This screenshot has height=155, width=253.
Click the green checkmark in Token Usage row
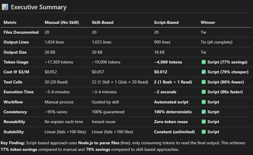pyautogui.click(x=204, y=62)
